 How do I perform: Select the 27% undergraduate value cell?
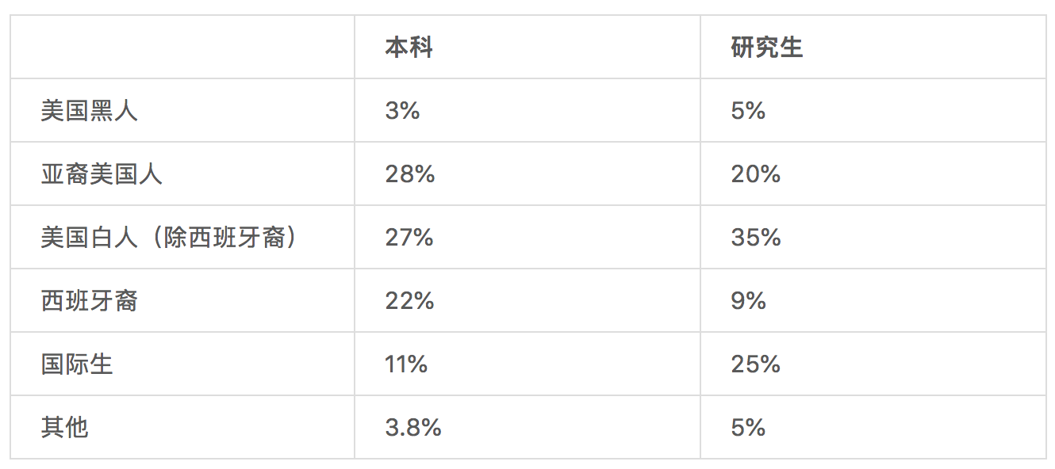click(409, 238)
